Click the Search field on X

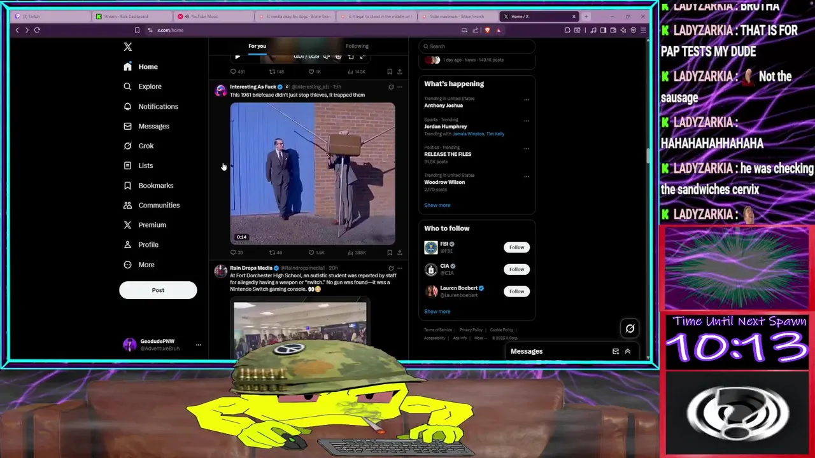(x=477, y=46)
